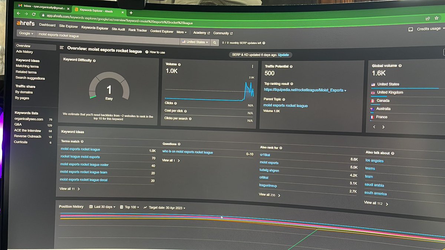
Task: Click View all 11 under Terms match
Action: pos(69,189)
